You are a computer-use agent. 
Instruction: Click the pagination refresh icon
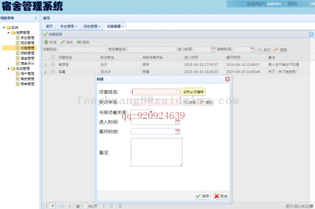[x=120, y=206]
